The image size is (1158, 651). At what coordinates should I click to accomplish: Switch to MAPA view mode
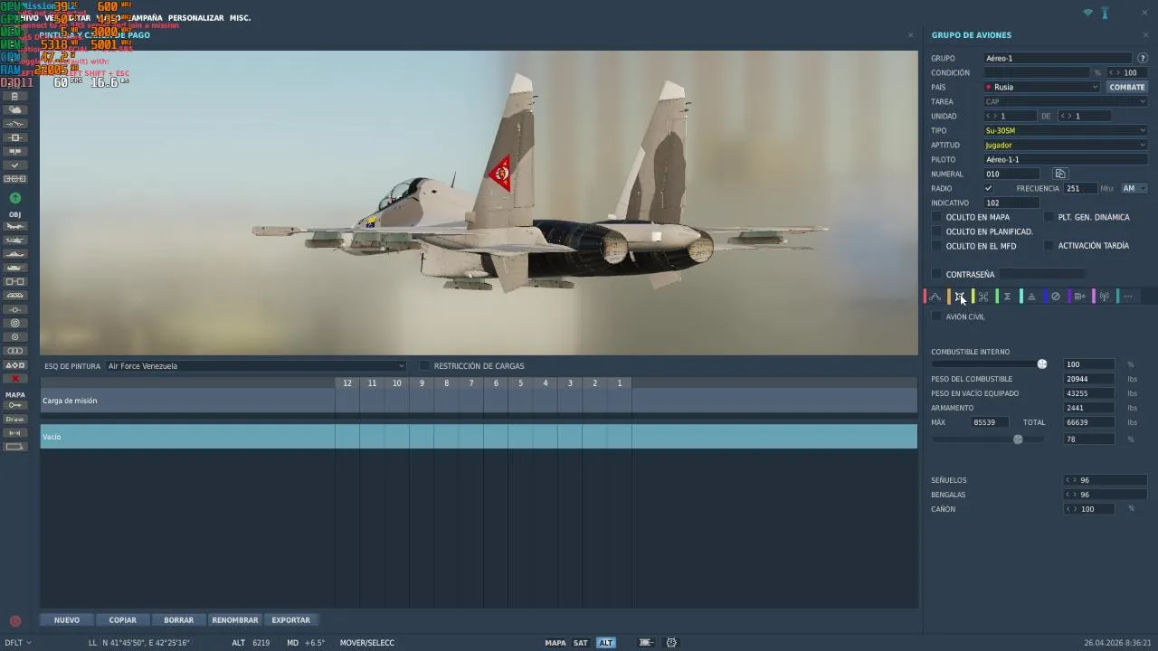click(555, 643)
